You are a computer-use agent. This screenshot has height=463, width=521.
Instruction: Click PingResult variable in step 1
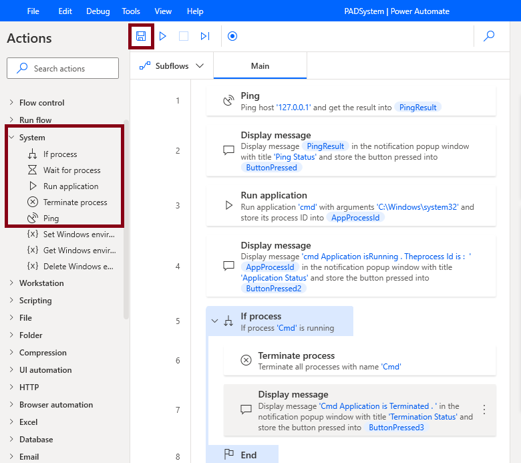pyautogui.click(x=417, y=108)
